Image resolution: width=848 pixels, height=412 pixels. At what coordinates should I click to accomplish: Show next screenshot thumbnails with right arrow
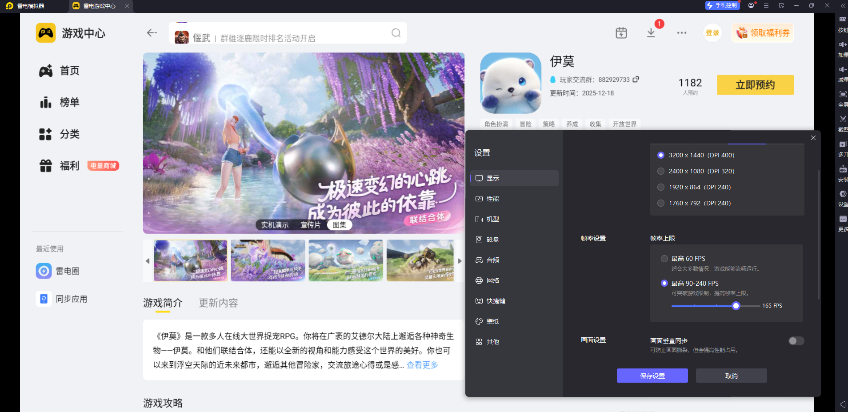pyautogui.click(x=460, y=261)
